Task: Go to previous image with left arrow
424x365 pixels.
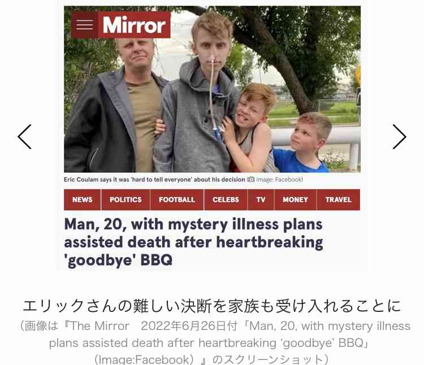Action: pos(25,137)
